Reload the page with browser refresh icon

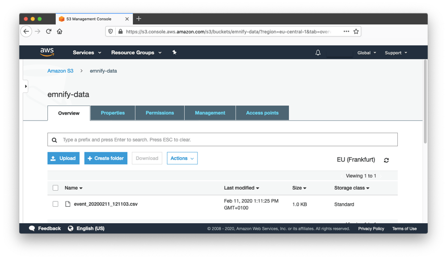(x=49, y=31)
